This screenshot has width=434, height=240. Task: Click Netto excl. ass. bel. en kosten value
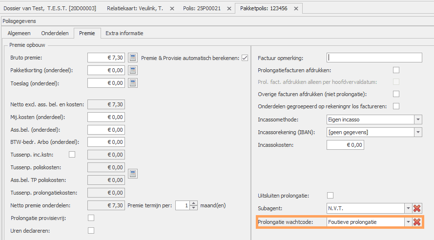tap(106, 104)
